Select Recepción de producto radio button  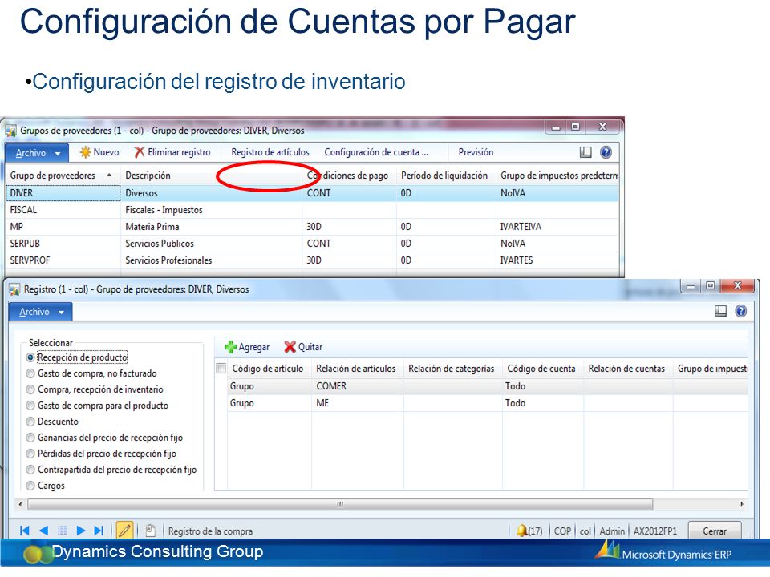click(x=30, y=357)
